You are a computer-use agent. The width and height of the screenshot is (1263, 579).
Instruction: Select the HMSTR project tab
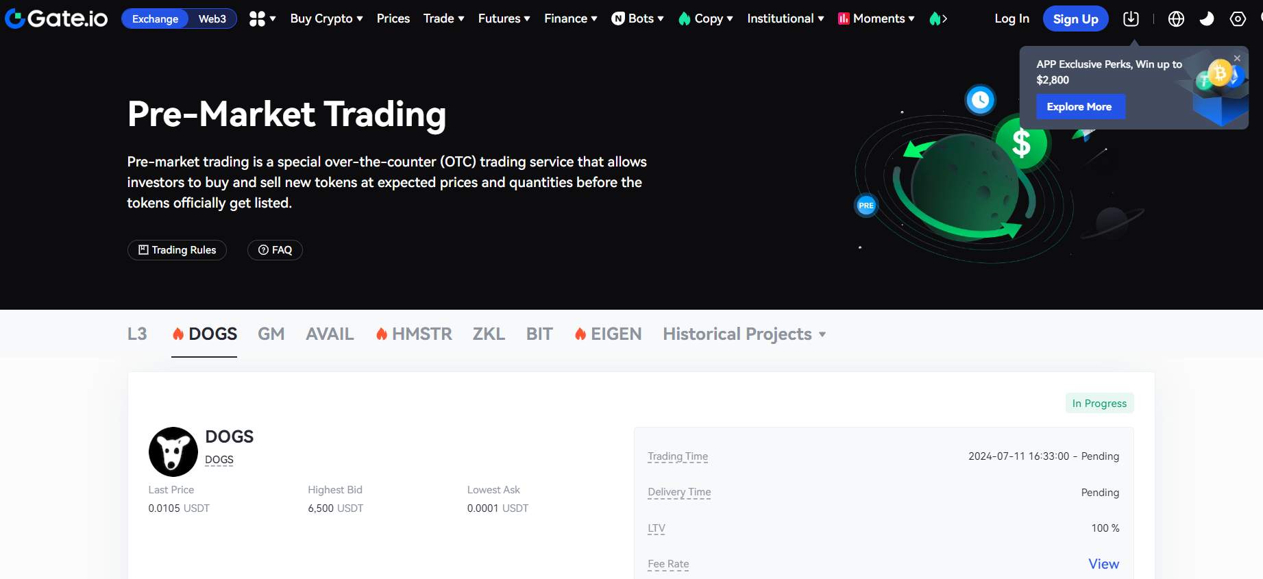pyautogui.click(x=414, y=334)
